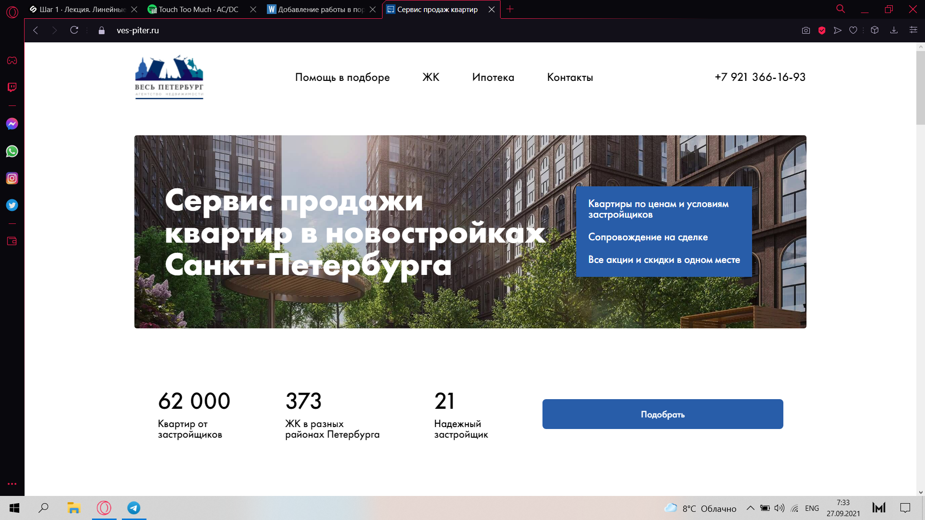Show hidden system tray icons
925x520 pixels.
(751, 508)
